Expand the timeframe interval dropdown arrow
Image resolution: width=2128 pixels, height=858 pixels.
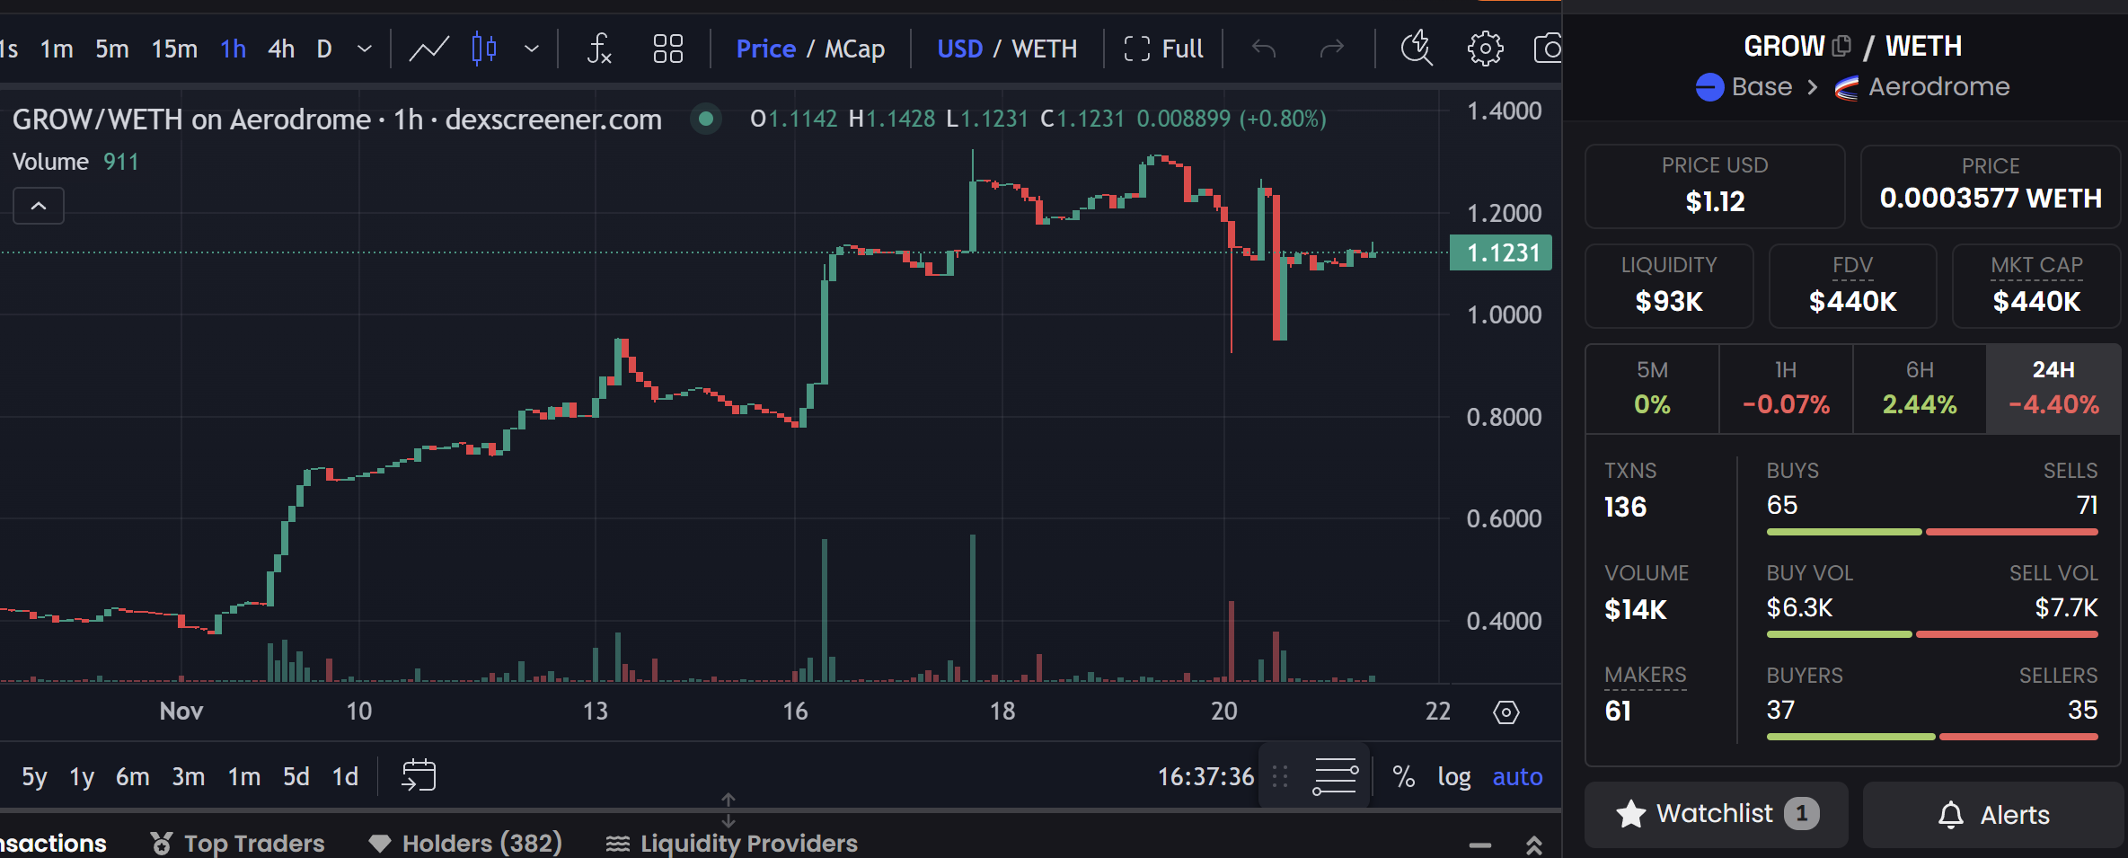click(365, 49)
